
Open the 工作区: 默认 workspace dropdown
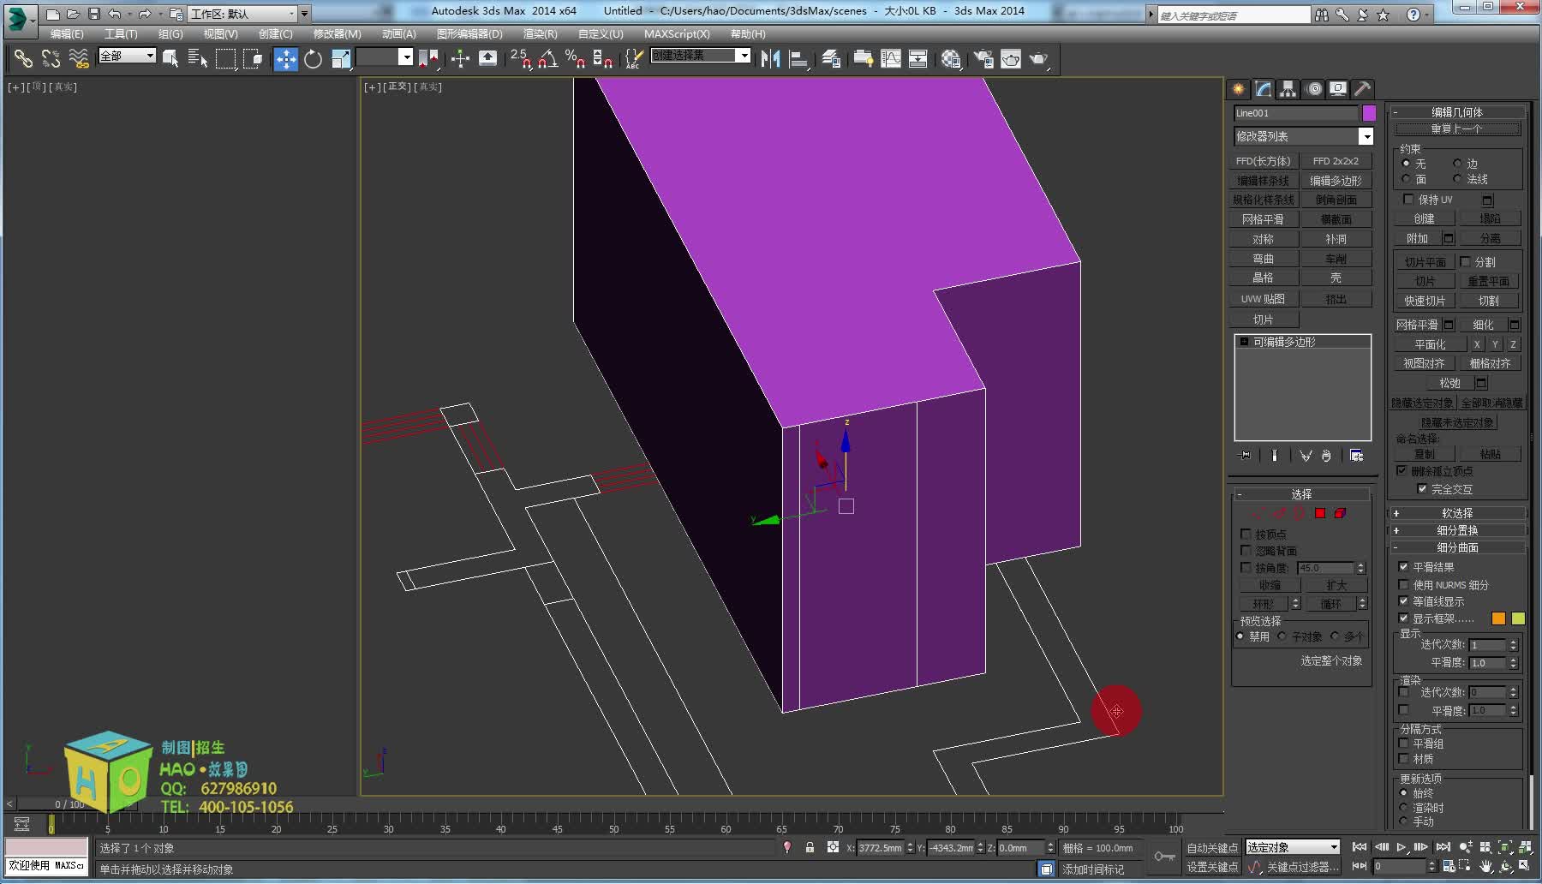point(248,14)
